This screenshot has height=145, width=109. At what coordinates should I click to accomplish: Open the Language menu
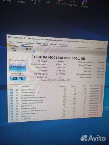[64, 45]
